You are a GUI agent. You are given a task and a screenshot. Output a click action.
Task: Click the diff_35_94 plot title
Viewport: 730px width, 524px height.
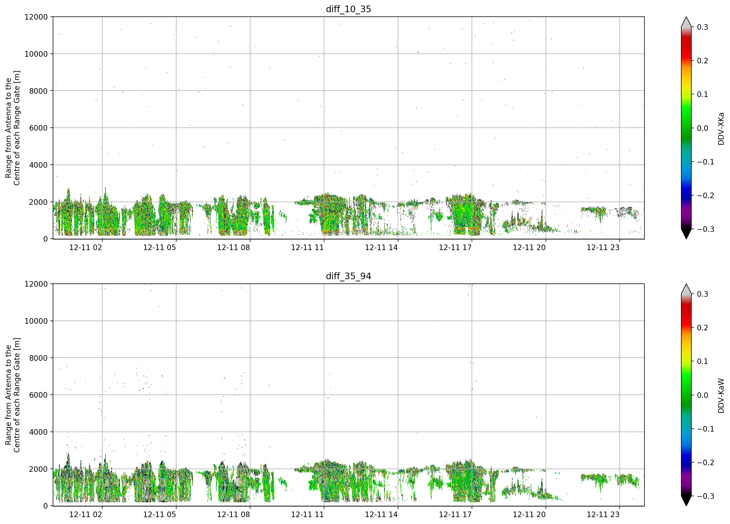coord(349,276)
